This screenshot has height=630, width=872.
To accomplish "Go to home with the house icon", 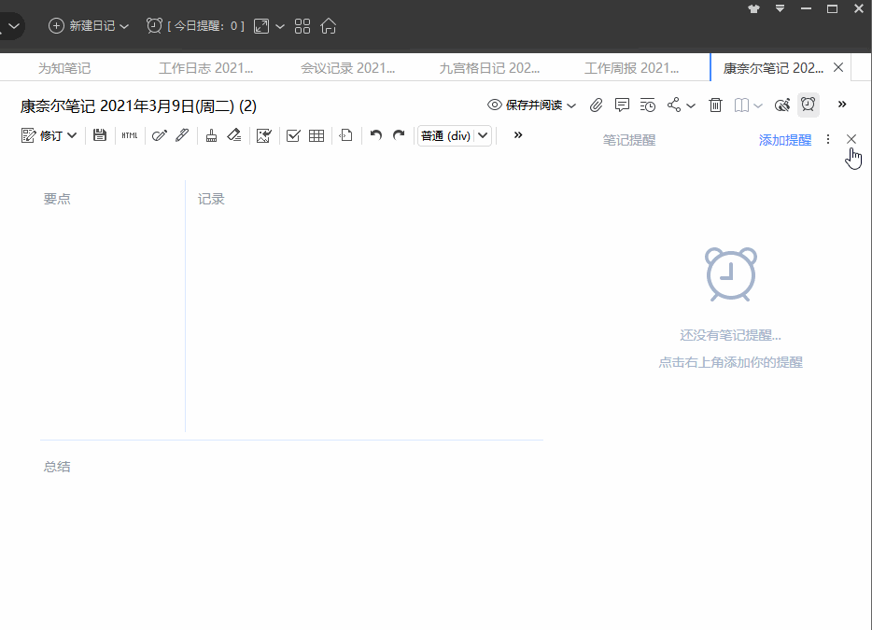I will pos(329,26).
